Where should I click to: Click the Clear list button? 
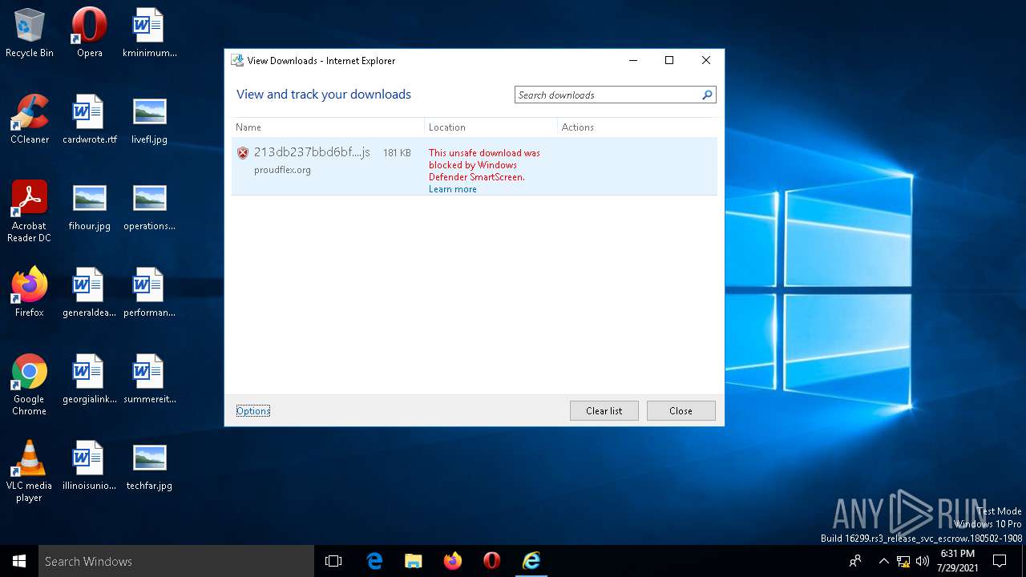click(x=604, y=411)
